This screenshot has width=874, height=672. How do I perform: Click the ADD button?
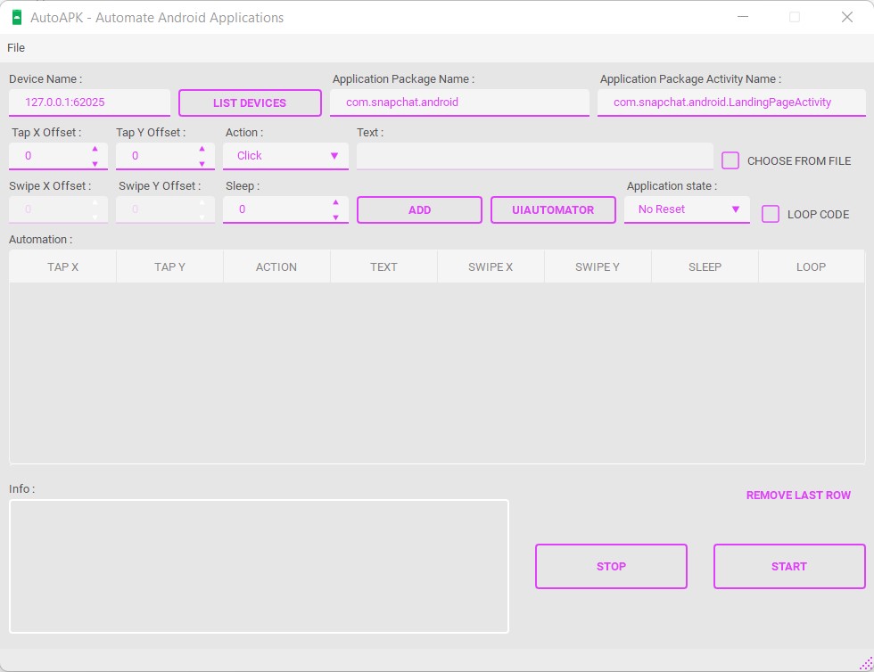pyautogui.click(x=419, y=209)
